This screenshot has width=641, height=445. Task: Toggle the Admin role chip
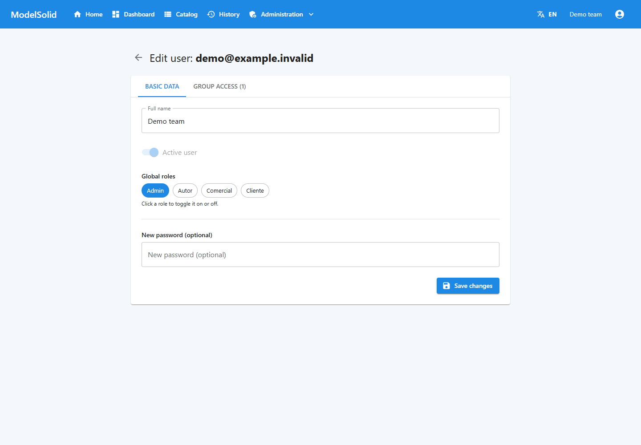(155, 190)
